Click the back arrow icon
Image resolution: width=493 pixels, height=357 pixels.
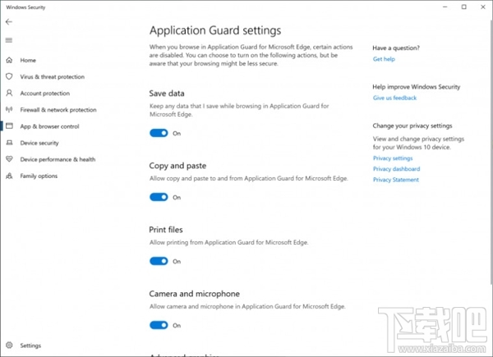9,22
